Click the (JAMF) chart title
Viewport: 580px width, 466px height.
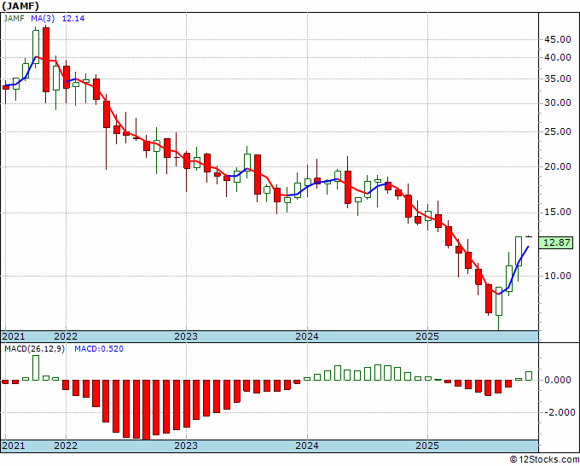(x=20, y=6)
